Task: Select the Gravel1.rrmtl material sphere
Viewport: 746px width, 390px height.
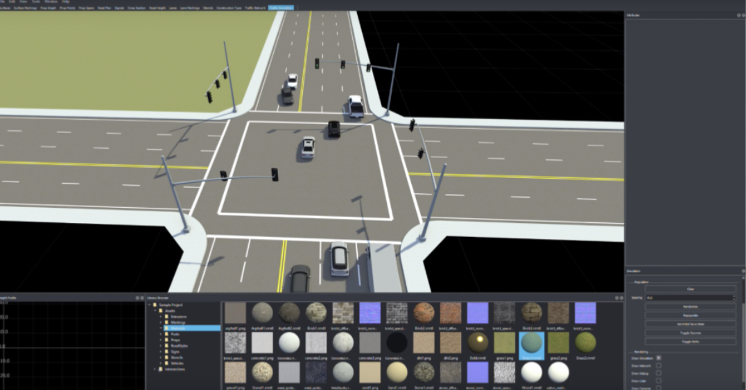Action: (x=262, y=372)
